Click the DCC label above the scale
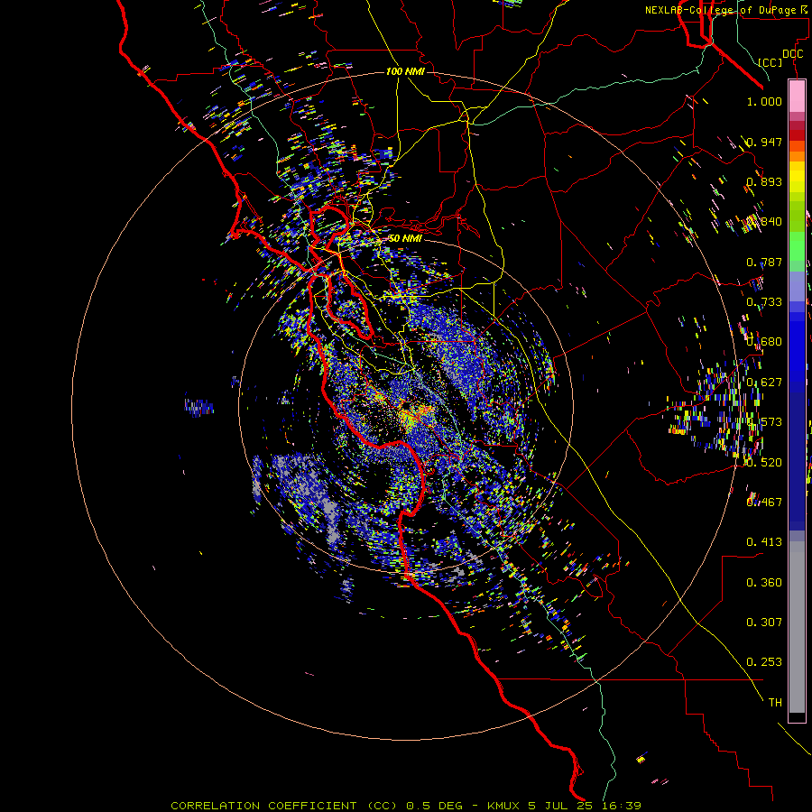The image size is (812, 812). 792,54
